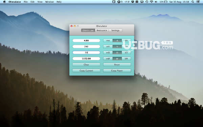The image size is (203, 127).
Task: Open the AirPlay display menu icon
Action: click(x=142, y=2)
